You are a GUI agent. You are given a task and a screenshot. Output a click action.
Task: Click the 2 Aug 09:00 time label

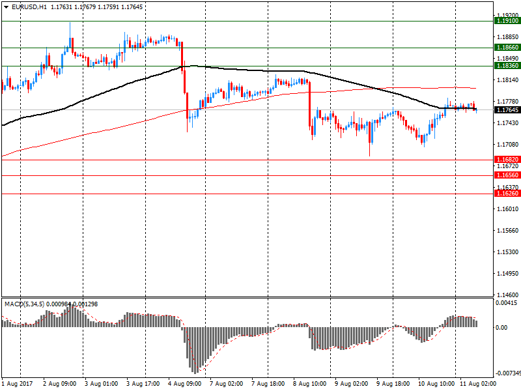60,384
